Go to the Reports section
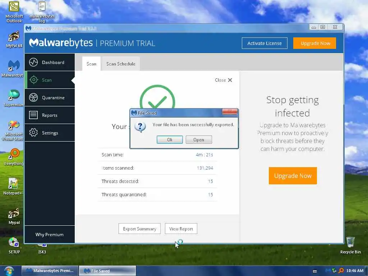This screenshot has width=368, height=276. (50, 115)
